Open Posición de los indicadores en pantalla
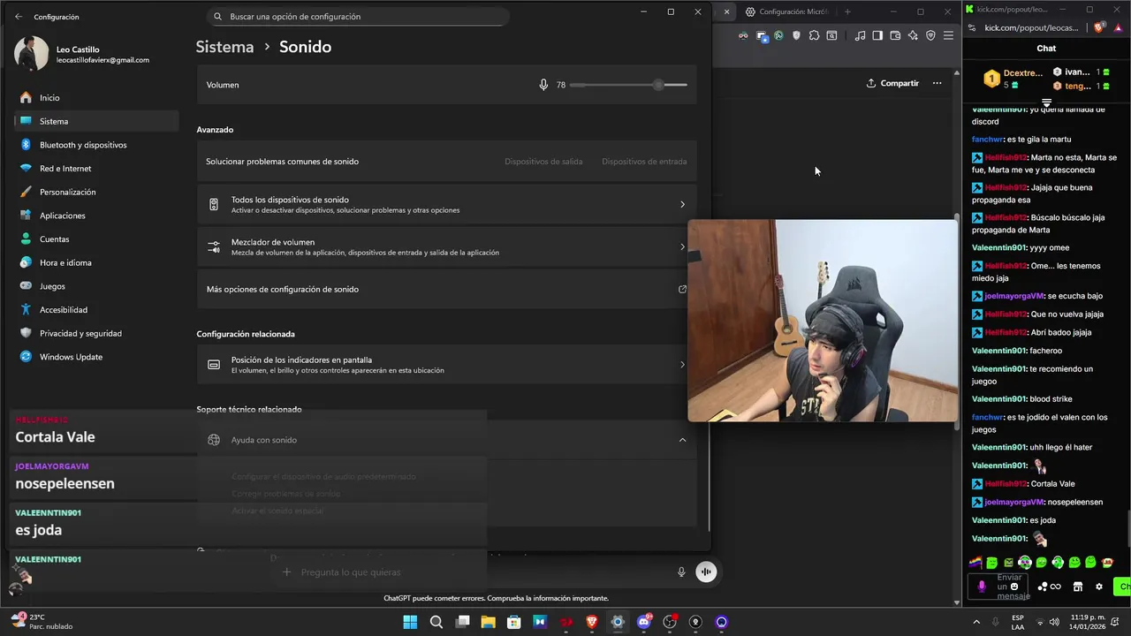 (446, 365)
